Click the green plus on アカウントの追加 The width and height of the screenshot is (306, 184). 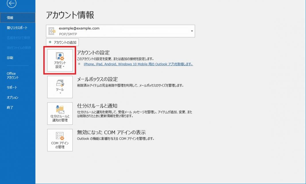coord(50,42)
